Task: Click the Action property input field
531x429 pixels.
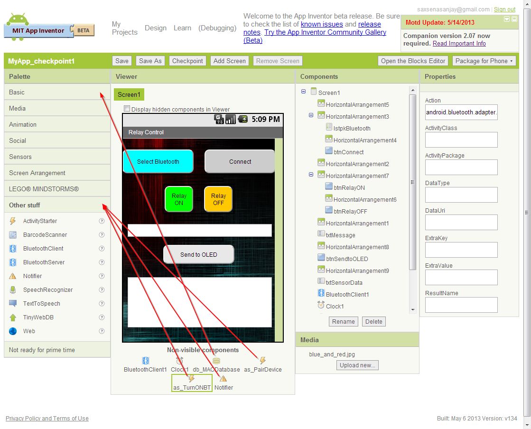Action: tap(461, 112)
